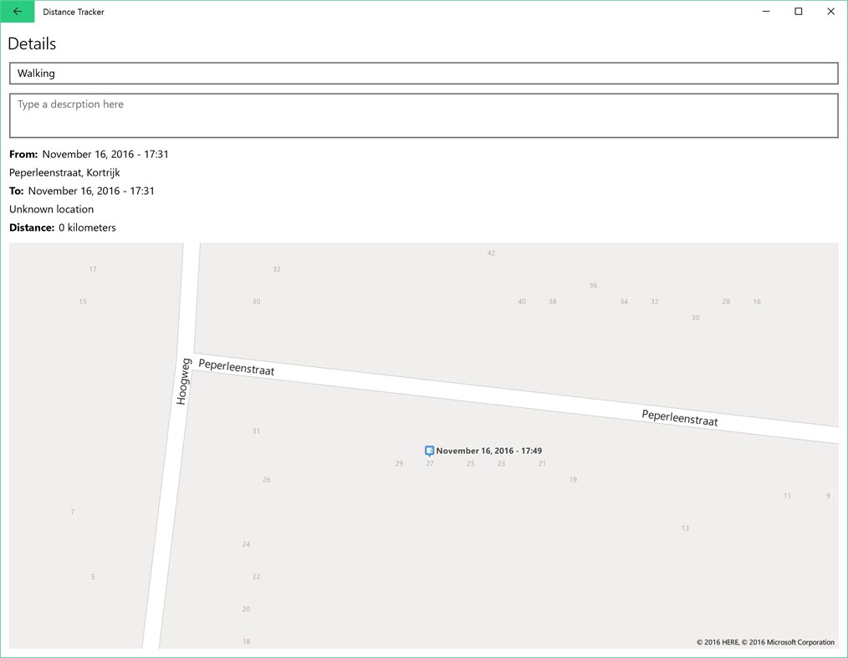Click the Unknown location text
Viewport: 848px width, 658px height.
(51, 209)
